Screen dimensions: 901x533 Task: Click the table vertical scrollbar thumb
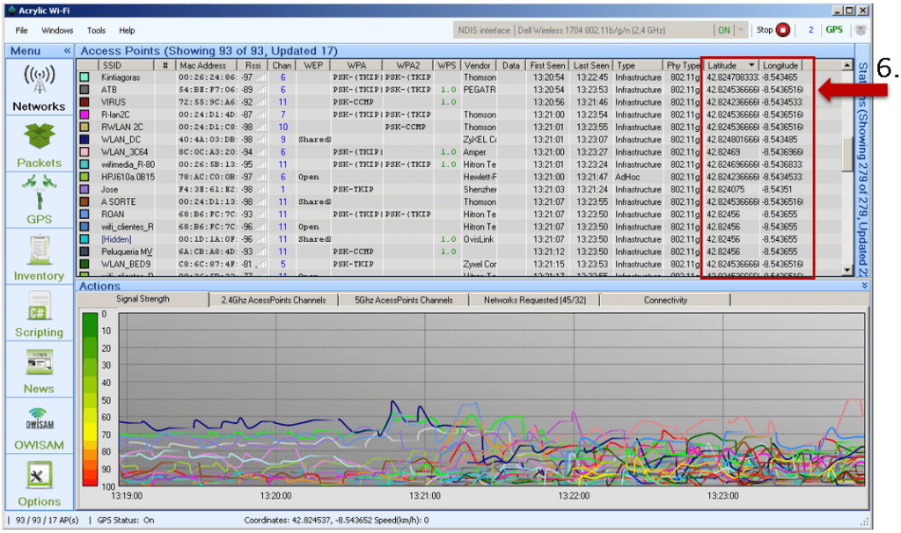[847, 153]
